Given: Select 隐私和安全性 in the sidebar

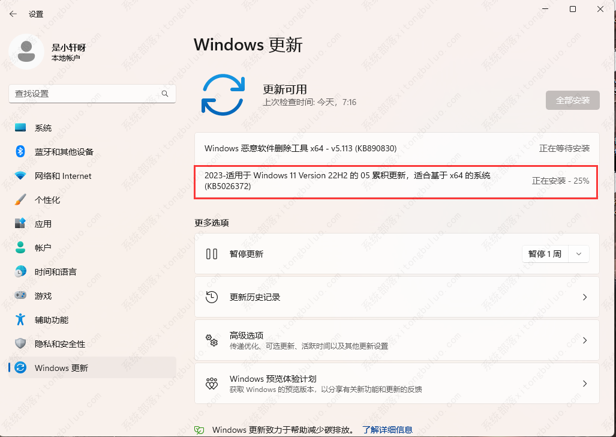Looking at the screenshot, I should [x=92, y=343].
